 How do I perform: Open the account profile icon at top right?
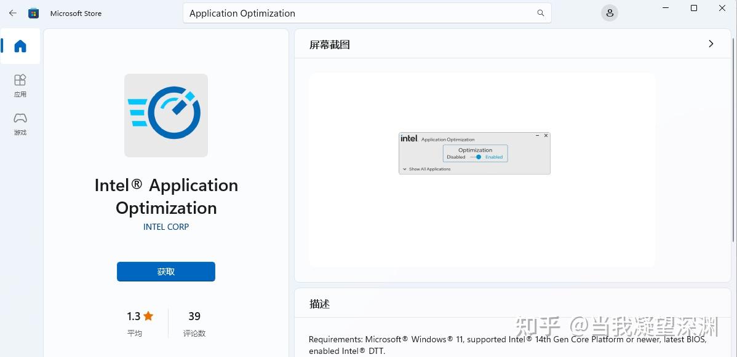click(609, 13)
